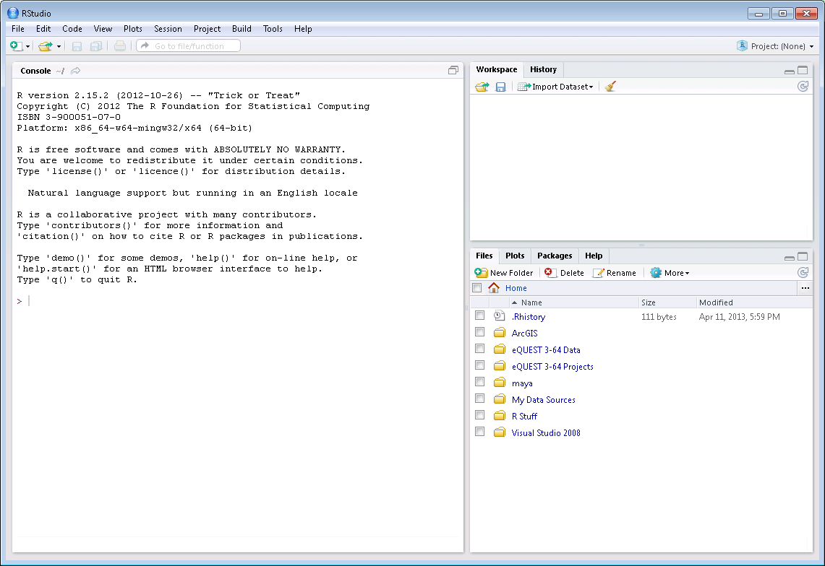This screenshot has width=825, height=566.
Task: Toggle the select-all files checkbox
Action: point(477,288)
